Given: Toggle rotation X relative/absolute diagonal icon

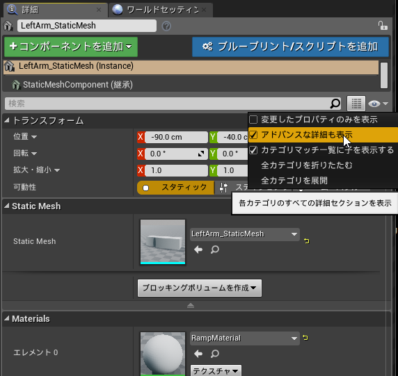Looking at the screenshot, I should point(201,154).
